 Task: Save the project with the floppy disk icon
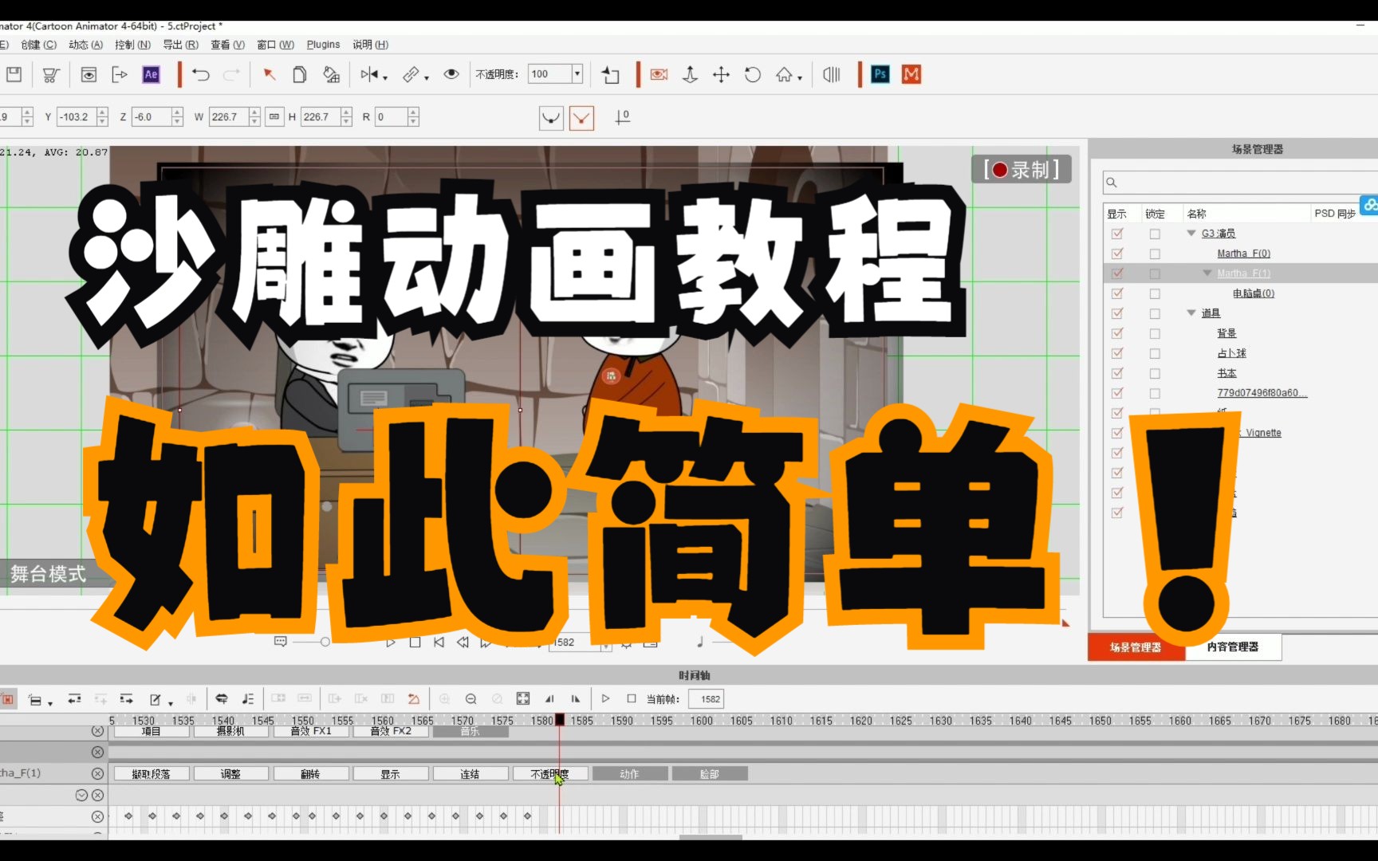pyautogui.click(x=14, y=74)
